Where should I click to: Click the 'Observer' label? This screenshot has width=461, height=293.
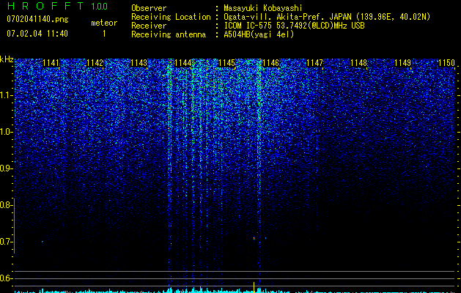tap(149, 8)
